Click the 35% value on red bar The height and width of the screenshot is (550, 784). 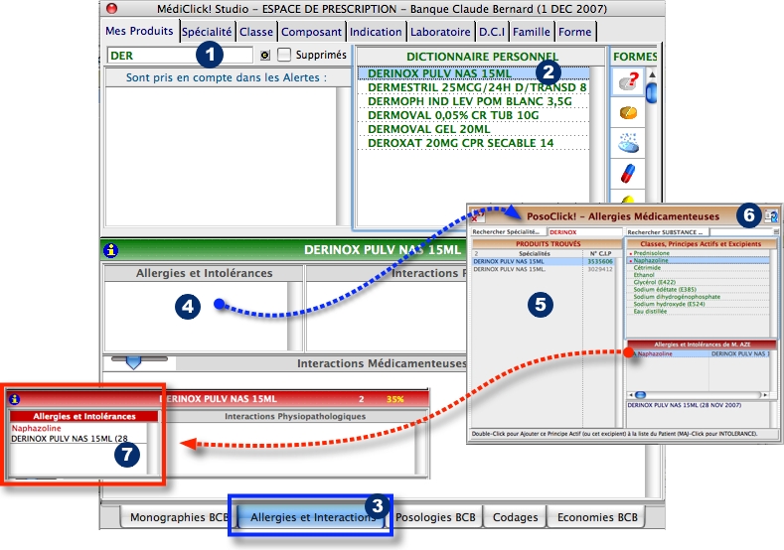pos(395,399)
